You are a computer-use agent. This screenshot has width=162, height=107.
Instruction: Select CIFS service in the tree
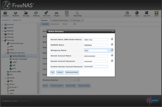point(12,50)
